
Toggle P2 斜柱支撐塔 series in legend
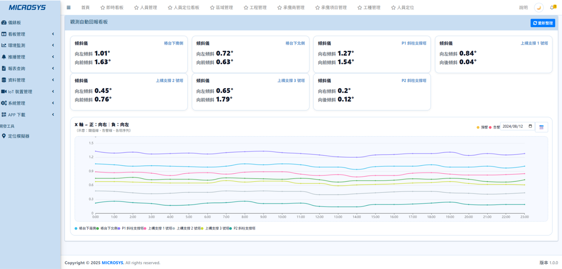[x=244, y=229]
